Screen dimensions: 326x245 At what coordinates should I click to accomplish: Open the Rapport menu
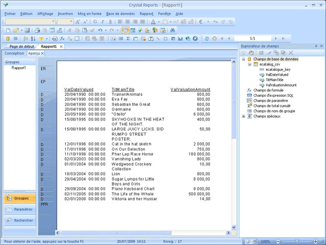click(x=146, y=13)
